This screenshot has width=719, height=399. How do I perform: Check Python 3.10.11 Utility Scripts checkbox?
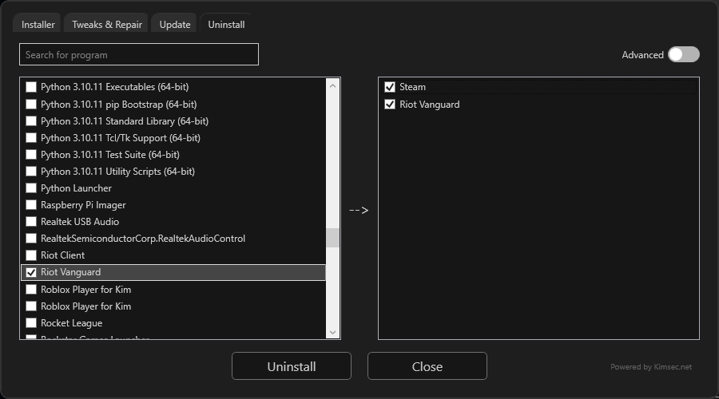point(31,172)
